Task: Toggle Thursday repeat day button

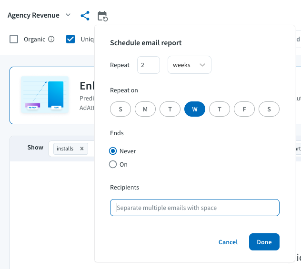Action: click(220, 109)
